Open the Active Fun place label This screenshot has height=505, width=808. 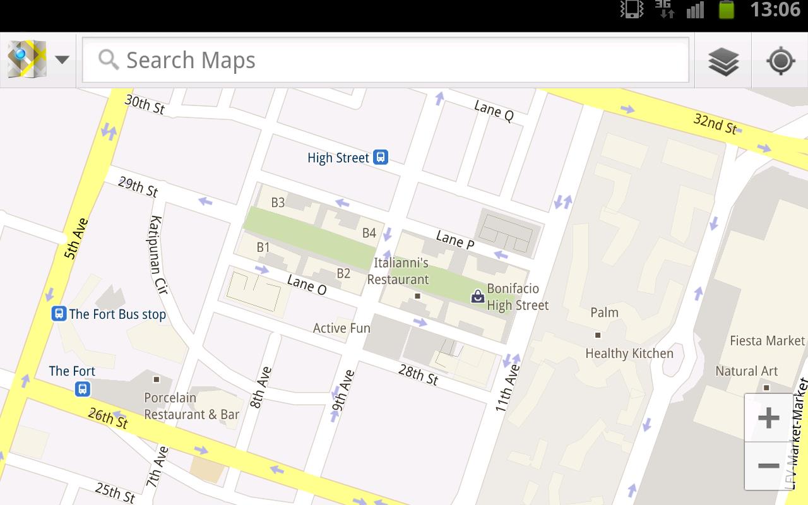click(x=342, y=328)
